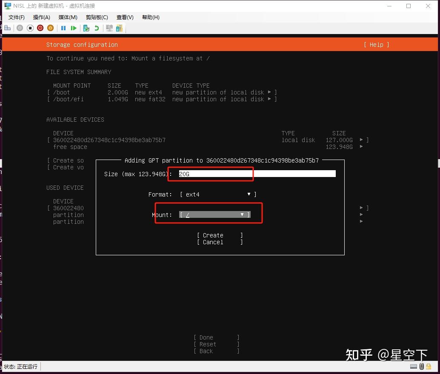Select the 'free space' row
The height and width of the screenshot is (374, 440).
coord(70,147)
